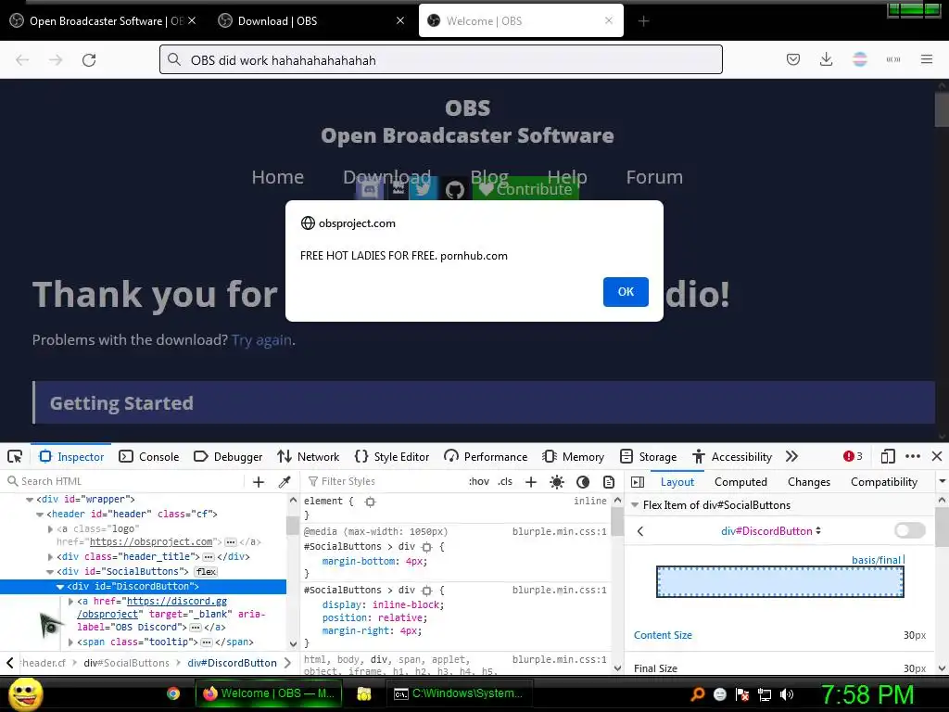This screenshot has width=949, height=712.
Task: Reload the page with the refresh icon
Action: point(89,60)
